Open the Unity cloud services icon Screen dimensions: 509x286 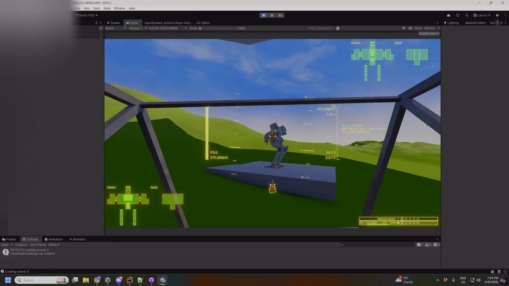pos(449,15)
